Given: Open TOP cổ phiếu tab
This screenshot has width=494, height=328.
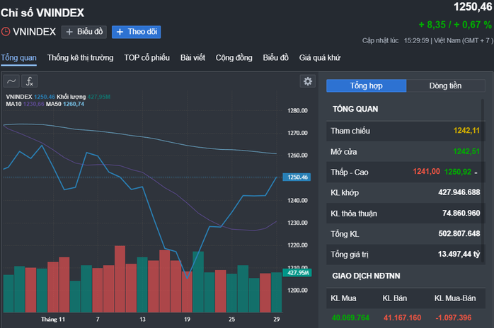Looking at the screenshot, I should coord(147,58).
